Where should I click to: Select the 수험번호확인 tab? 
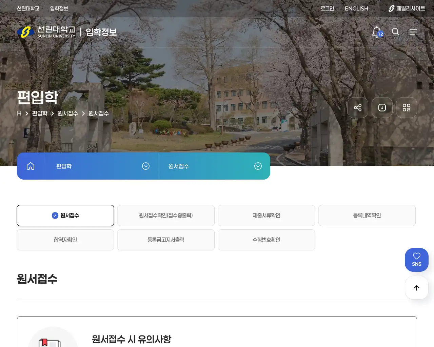click(x=267, y=240)
